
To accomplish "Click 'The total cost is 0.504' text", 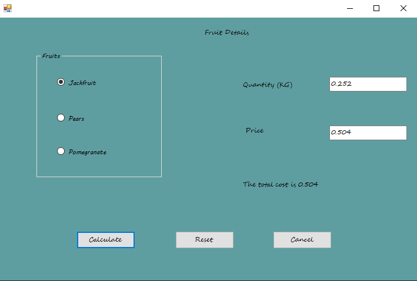I will coord(281,184).
